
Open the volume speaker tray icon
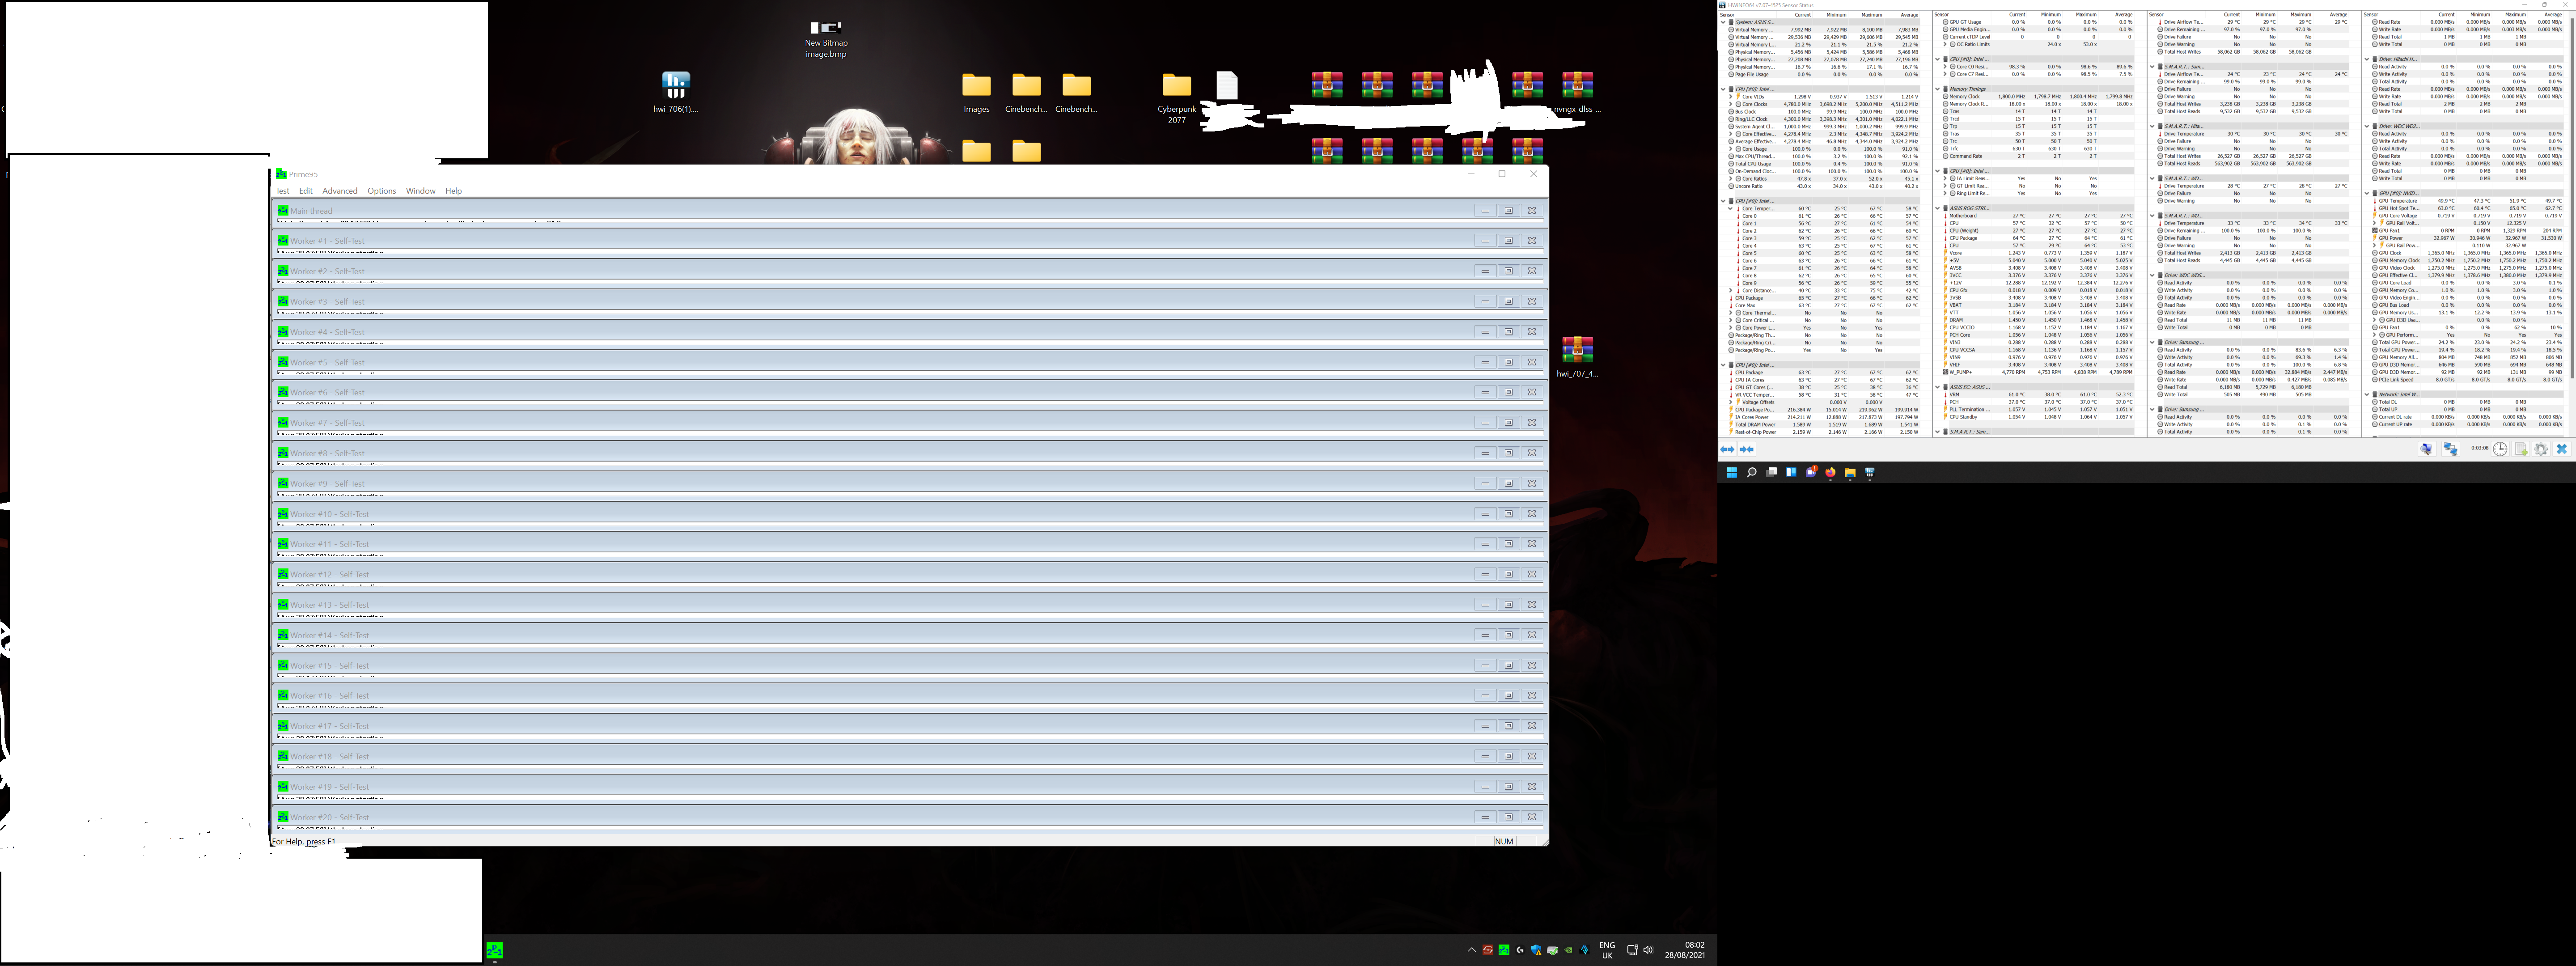(1648, 950)
